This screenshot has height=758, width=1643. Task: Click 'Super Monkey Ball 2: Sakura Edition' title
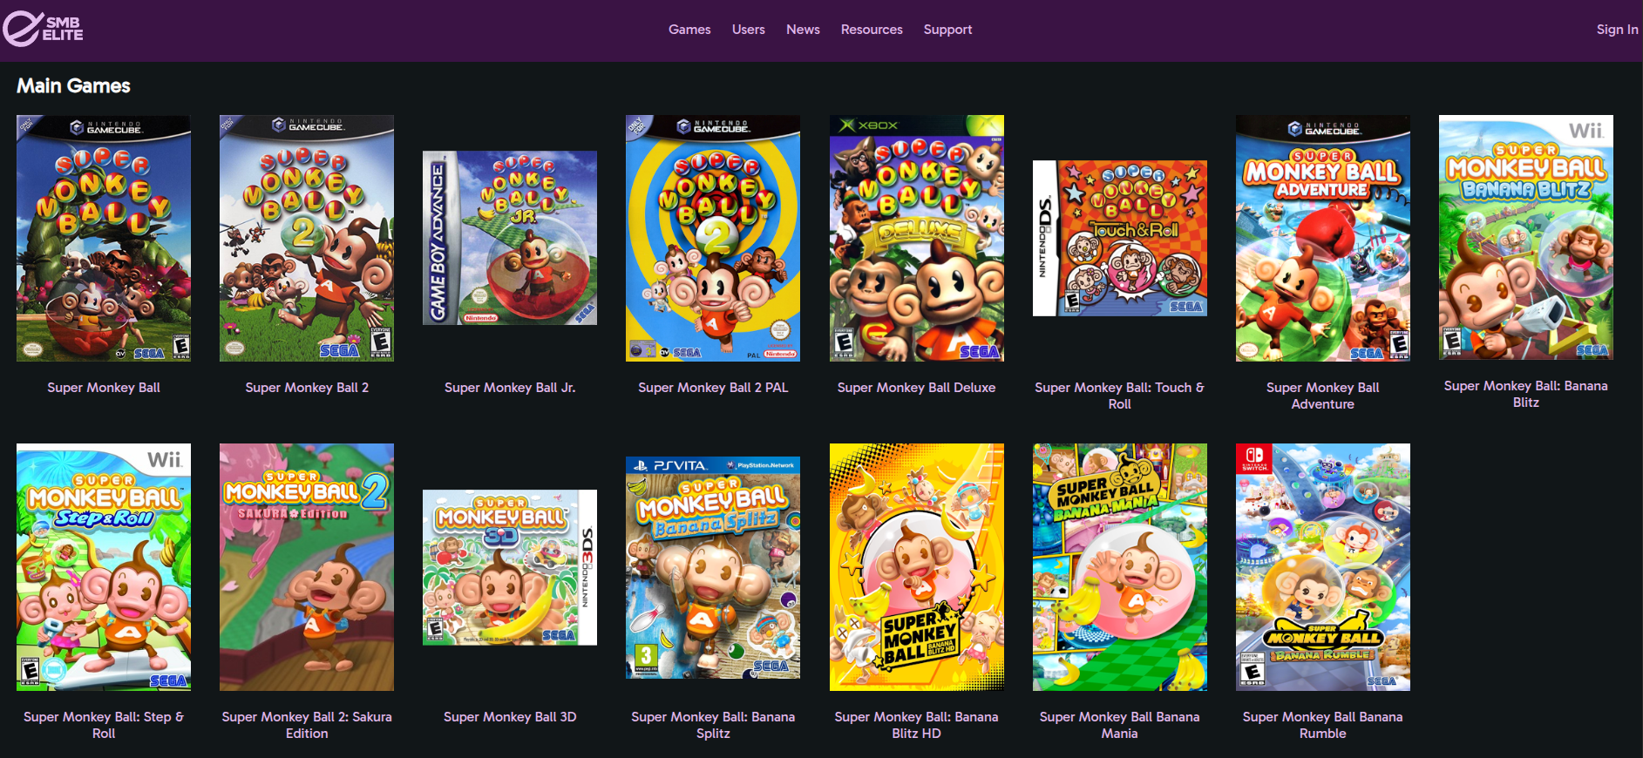click(307, 725)
